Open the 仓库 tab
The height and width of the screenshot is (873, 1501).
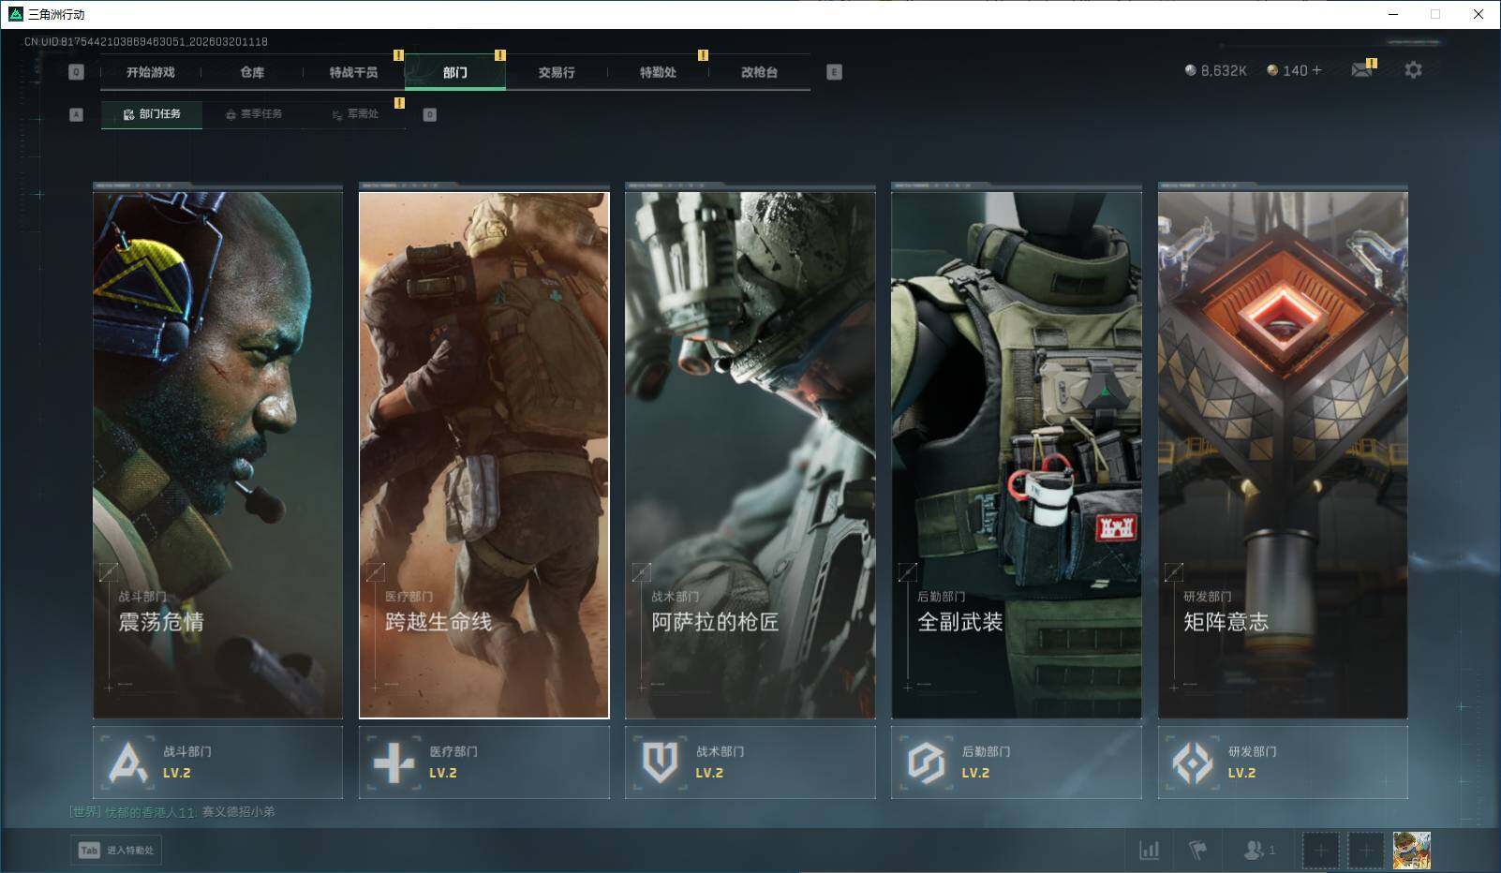(x=252, y=72)
